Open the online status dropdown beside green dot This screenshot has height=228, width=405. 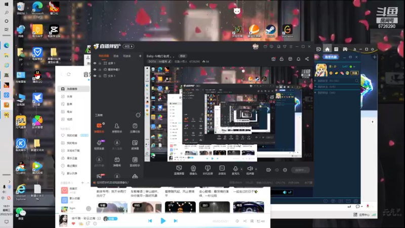pos(354,67)
